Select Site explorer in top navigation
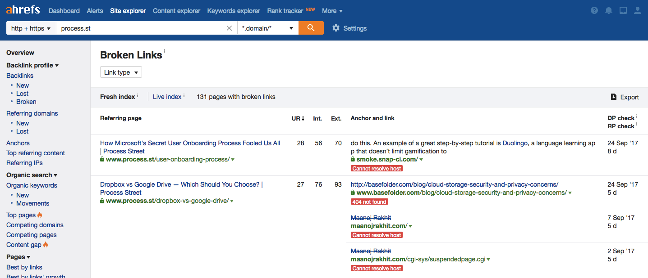This screenshot has width=648, height=278. click(x=128, y=10)
